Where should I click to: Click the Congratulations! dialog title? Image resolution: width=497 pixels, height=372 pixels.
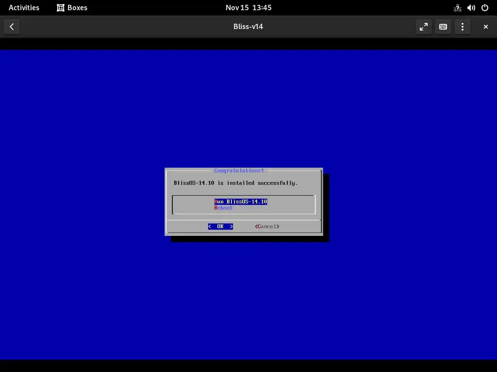tap(239, 170)
